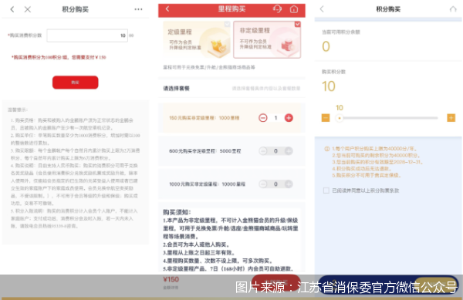Tap home icon in right 积分购买 header
The image size is (463, 300).
click(x=453, y=9)
